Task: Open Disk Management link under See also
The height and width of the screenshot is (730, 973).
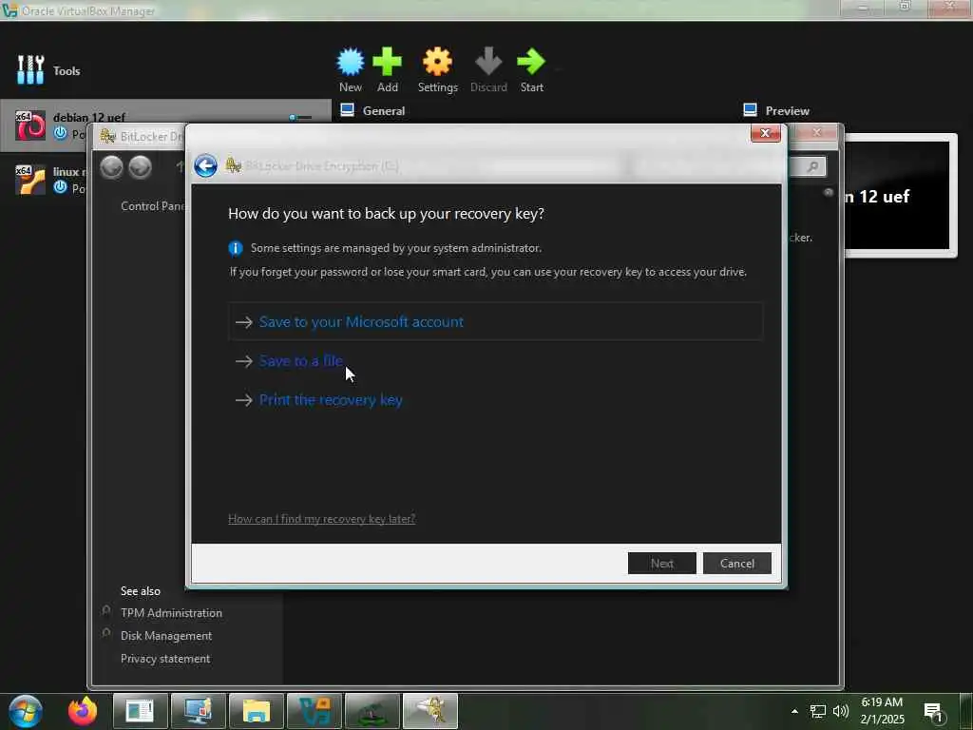Action: pos(166,636)
